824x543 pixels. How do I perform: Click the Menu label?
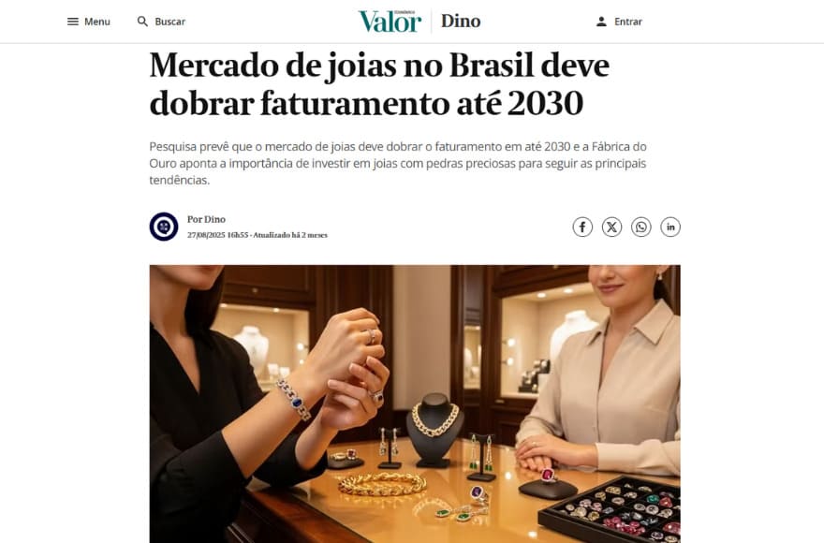[97, 22]
